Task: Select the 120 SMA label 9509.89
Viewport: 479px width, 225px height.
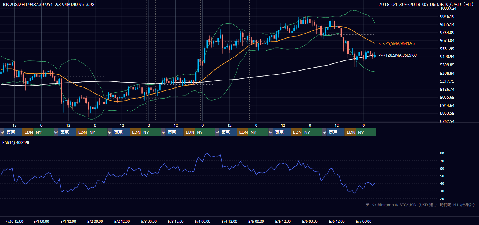Action: click(x=397, y=55)
